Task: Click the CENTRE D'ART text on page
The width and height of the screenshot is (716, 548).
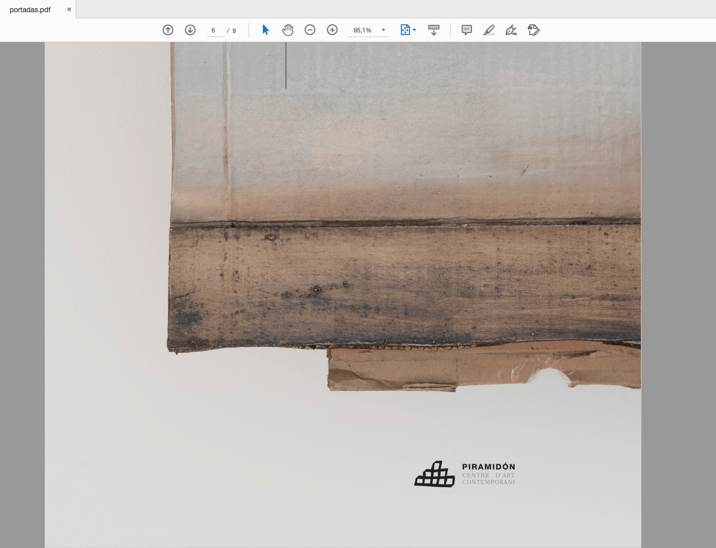Action: click(489, 475)
